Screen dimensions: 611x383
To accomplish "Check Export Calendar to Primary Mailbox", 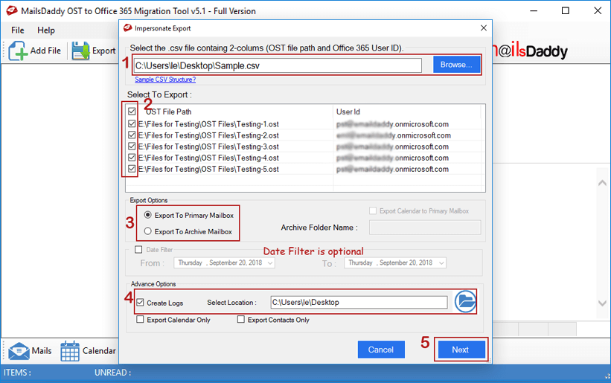I will coord(373,210).
